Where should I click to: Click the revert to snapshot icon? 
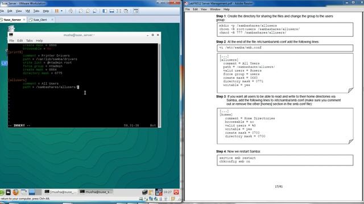click(x=88, y=11)
